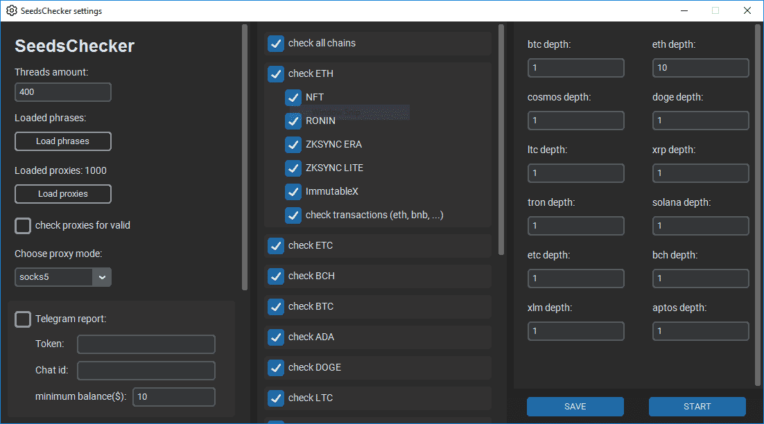This screenshot has height=424, width=764.
Task: Focus the eth depth field
Action: click(x=700, y=68)
